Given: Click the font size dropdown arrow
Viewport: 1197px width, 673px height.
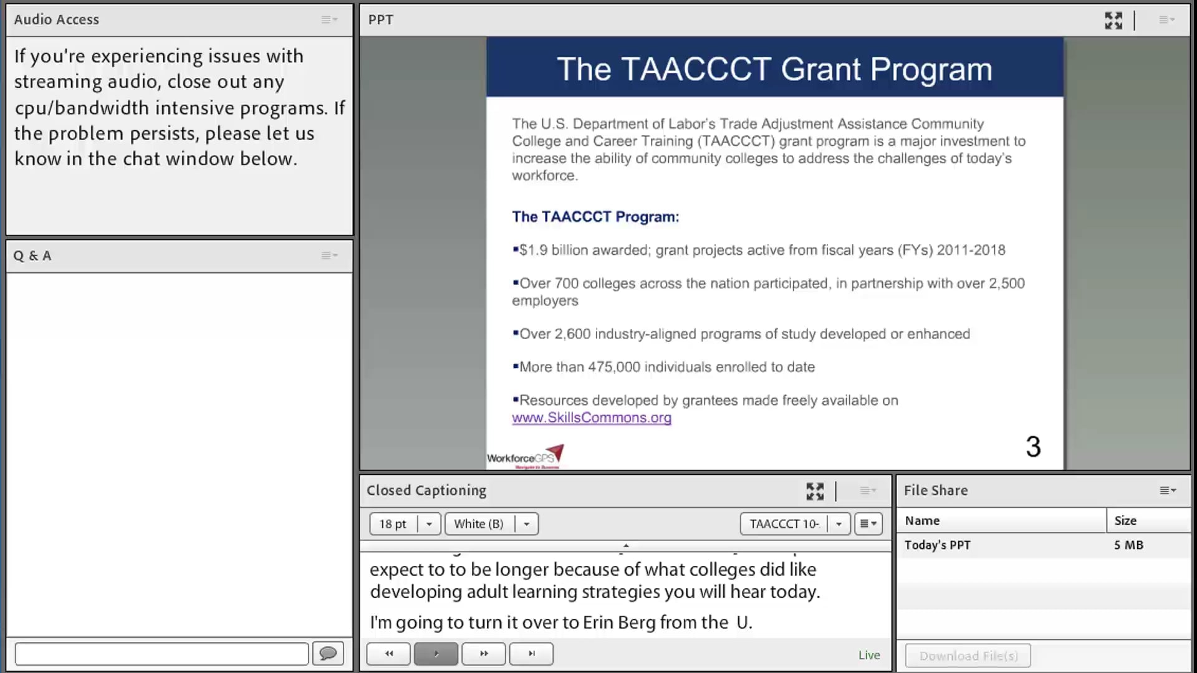Looking at the screenshot, I should [429, 524].
